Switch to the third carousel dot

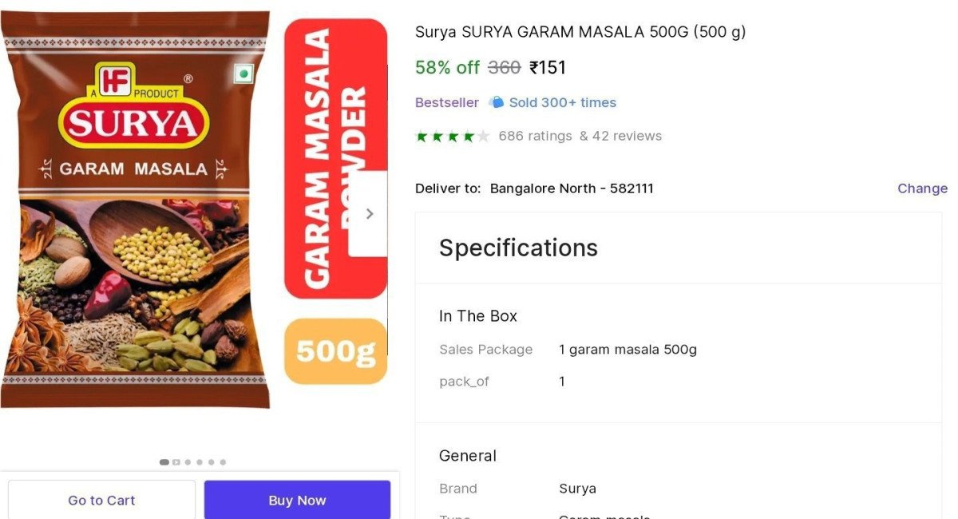[188, 462]
